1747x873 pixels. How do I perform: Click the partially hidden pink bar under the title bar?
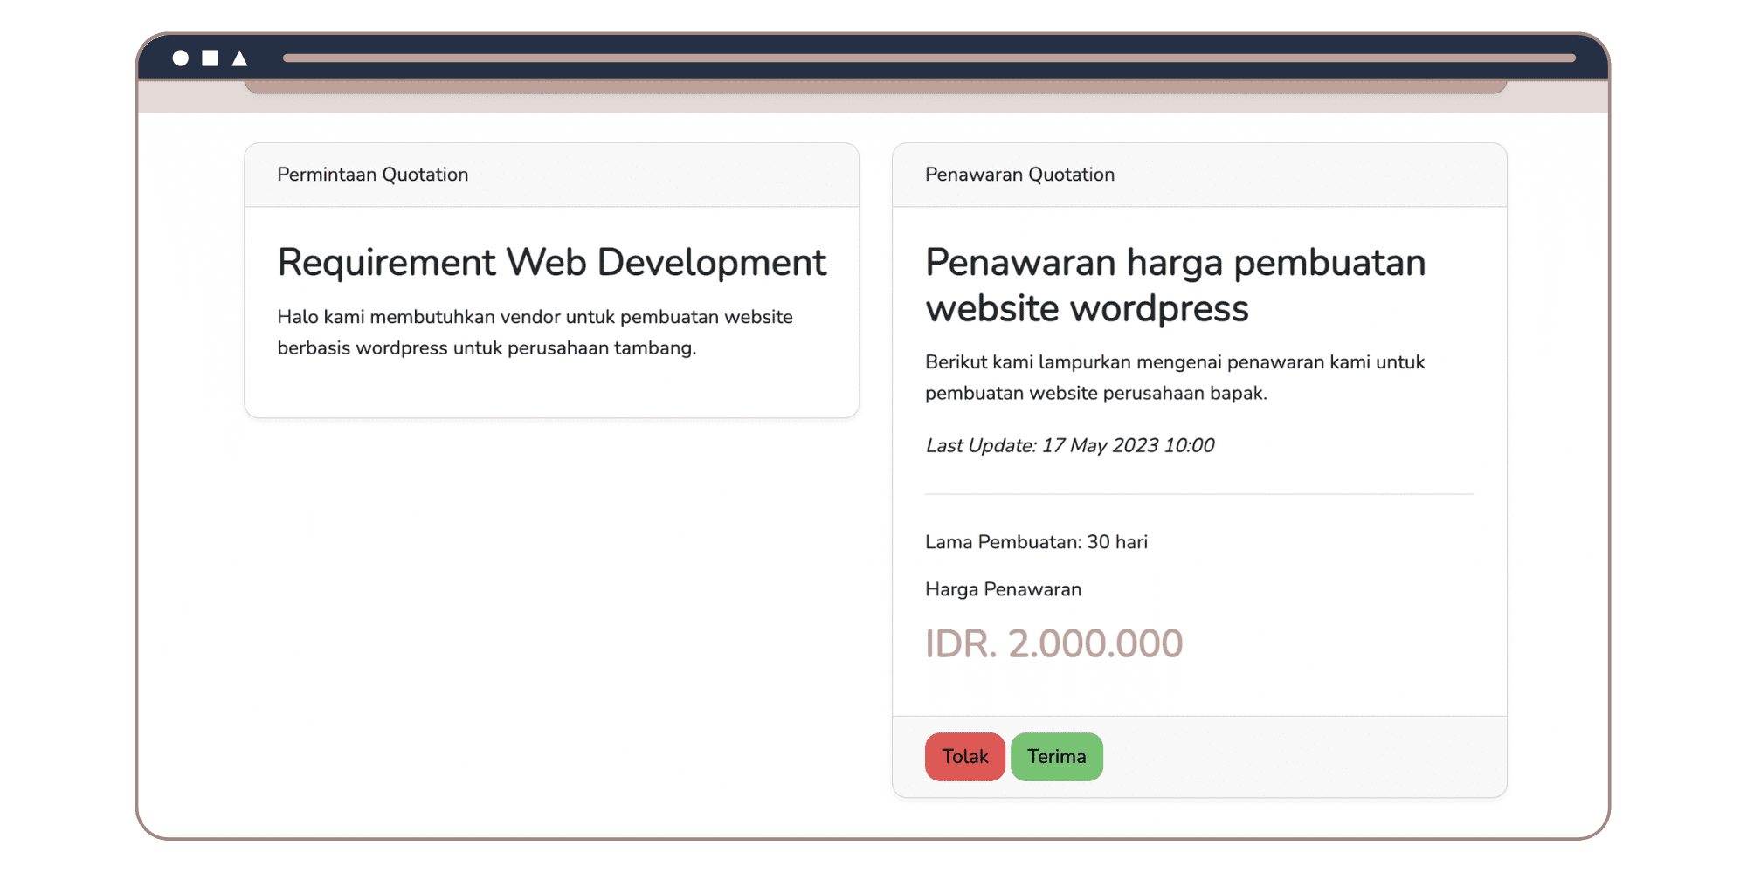tap(875, 86)
